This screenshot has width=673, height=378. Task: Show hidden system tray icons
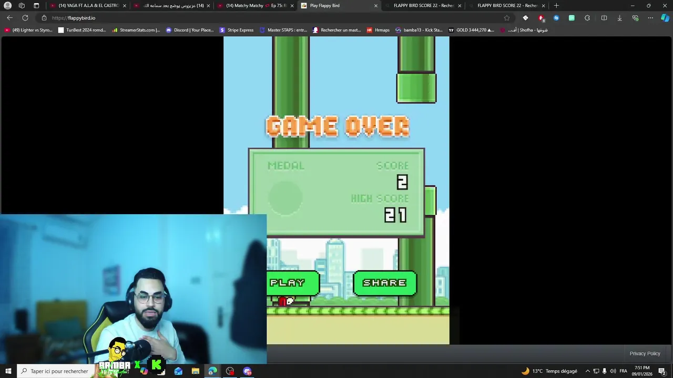pos(588,371)
